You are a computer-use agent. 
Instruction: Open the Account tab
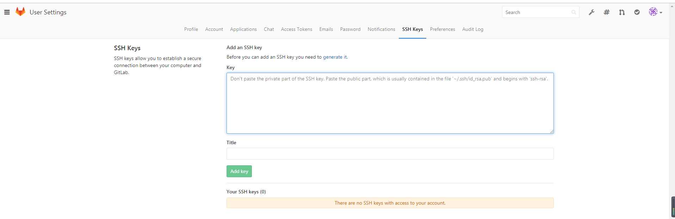pyautogui.click(x=214, y=29)
